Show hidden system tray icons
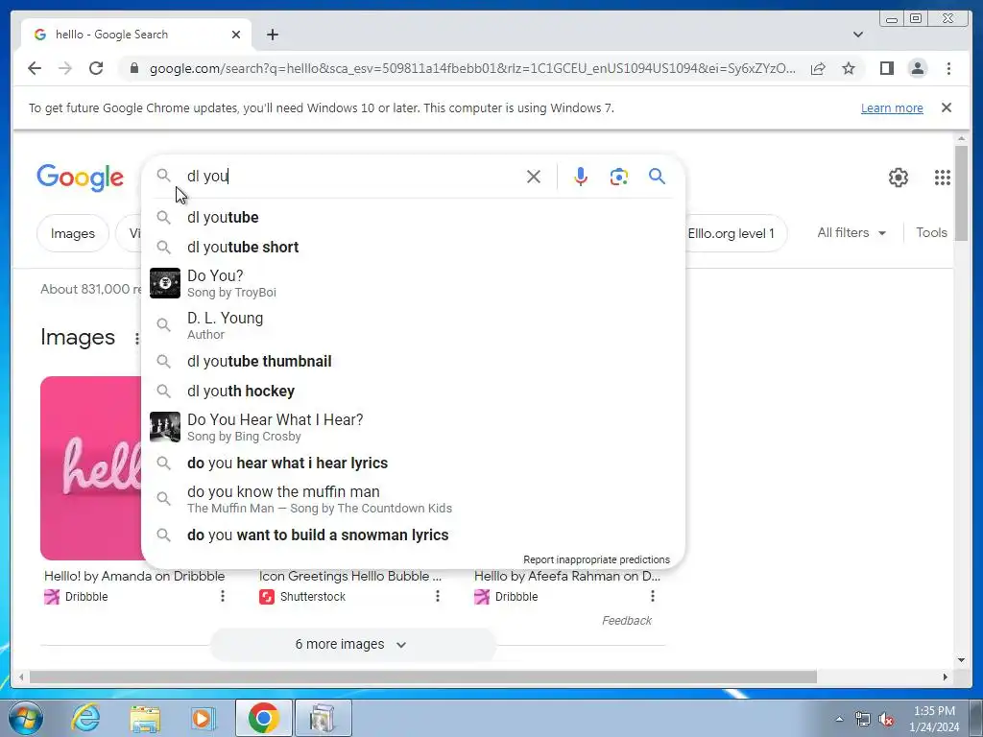This screenshot has width=983, height=737. point(839,719)
